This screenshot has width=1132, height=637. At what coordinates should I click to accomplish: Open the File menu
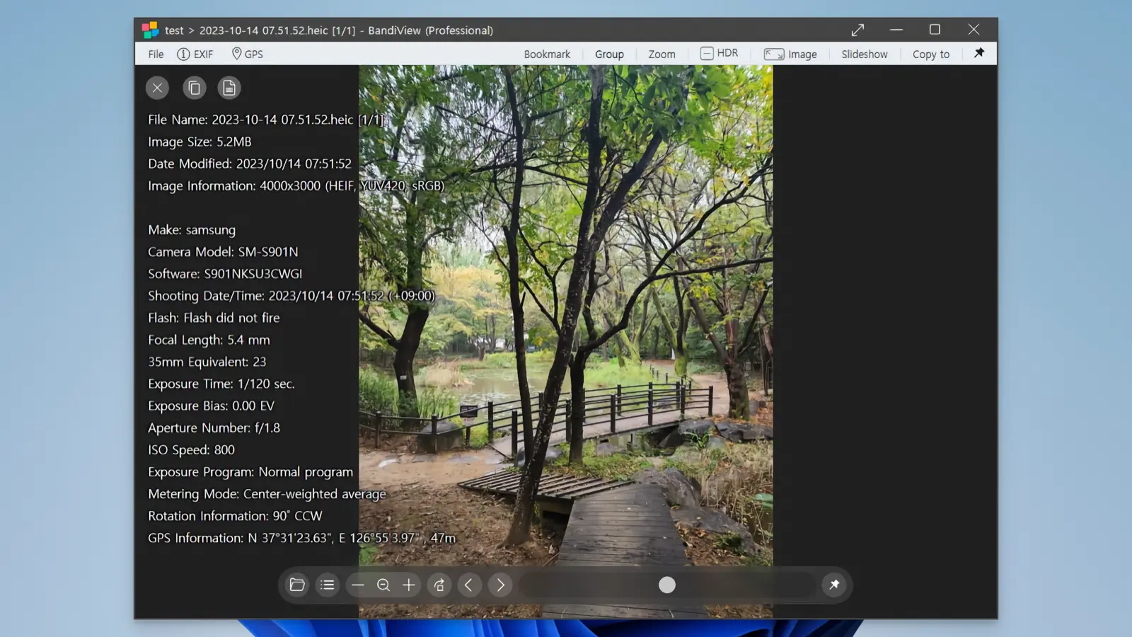point(156,54)
